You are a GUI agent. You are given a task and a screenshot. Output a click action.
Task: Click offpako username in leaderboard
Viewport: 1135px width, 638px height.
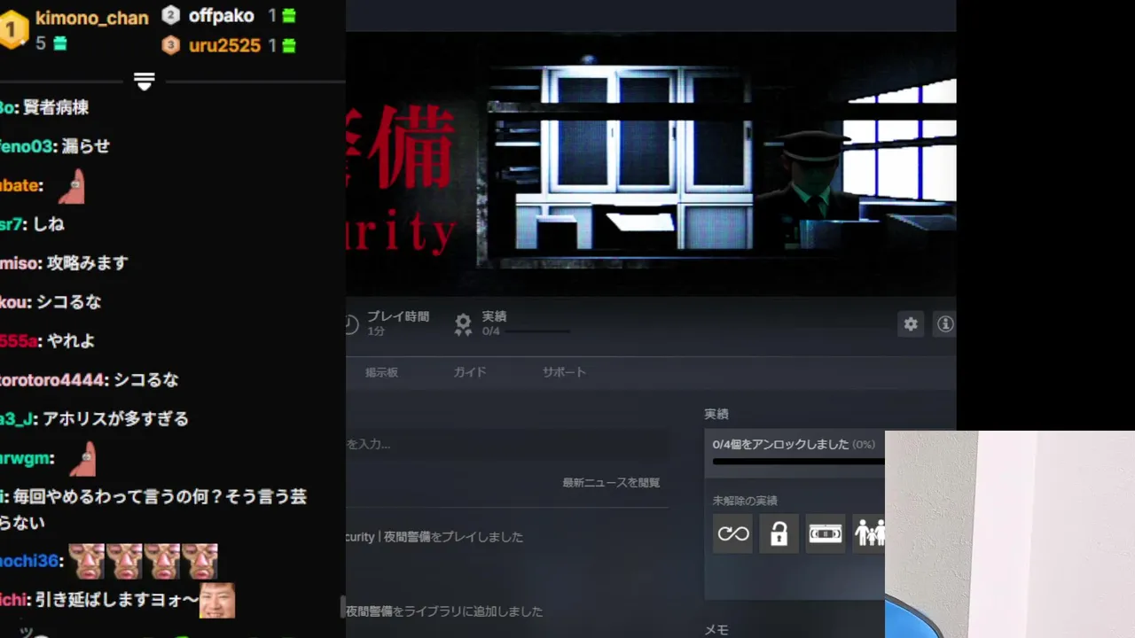click(221, 16)
